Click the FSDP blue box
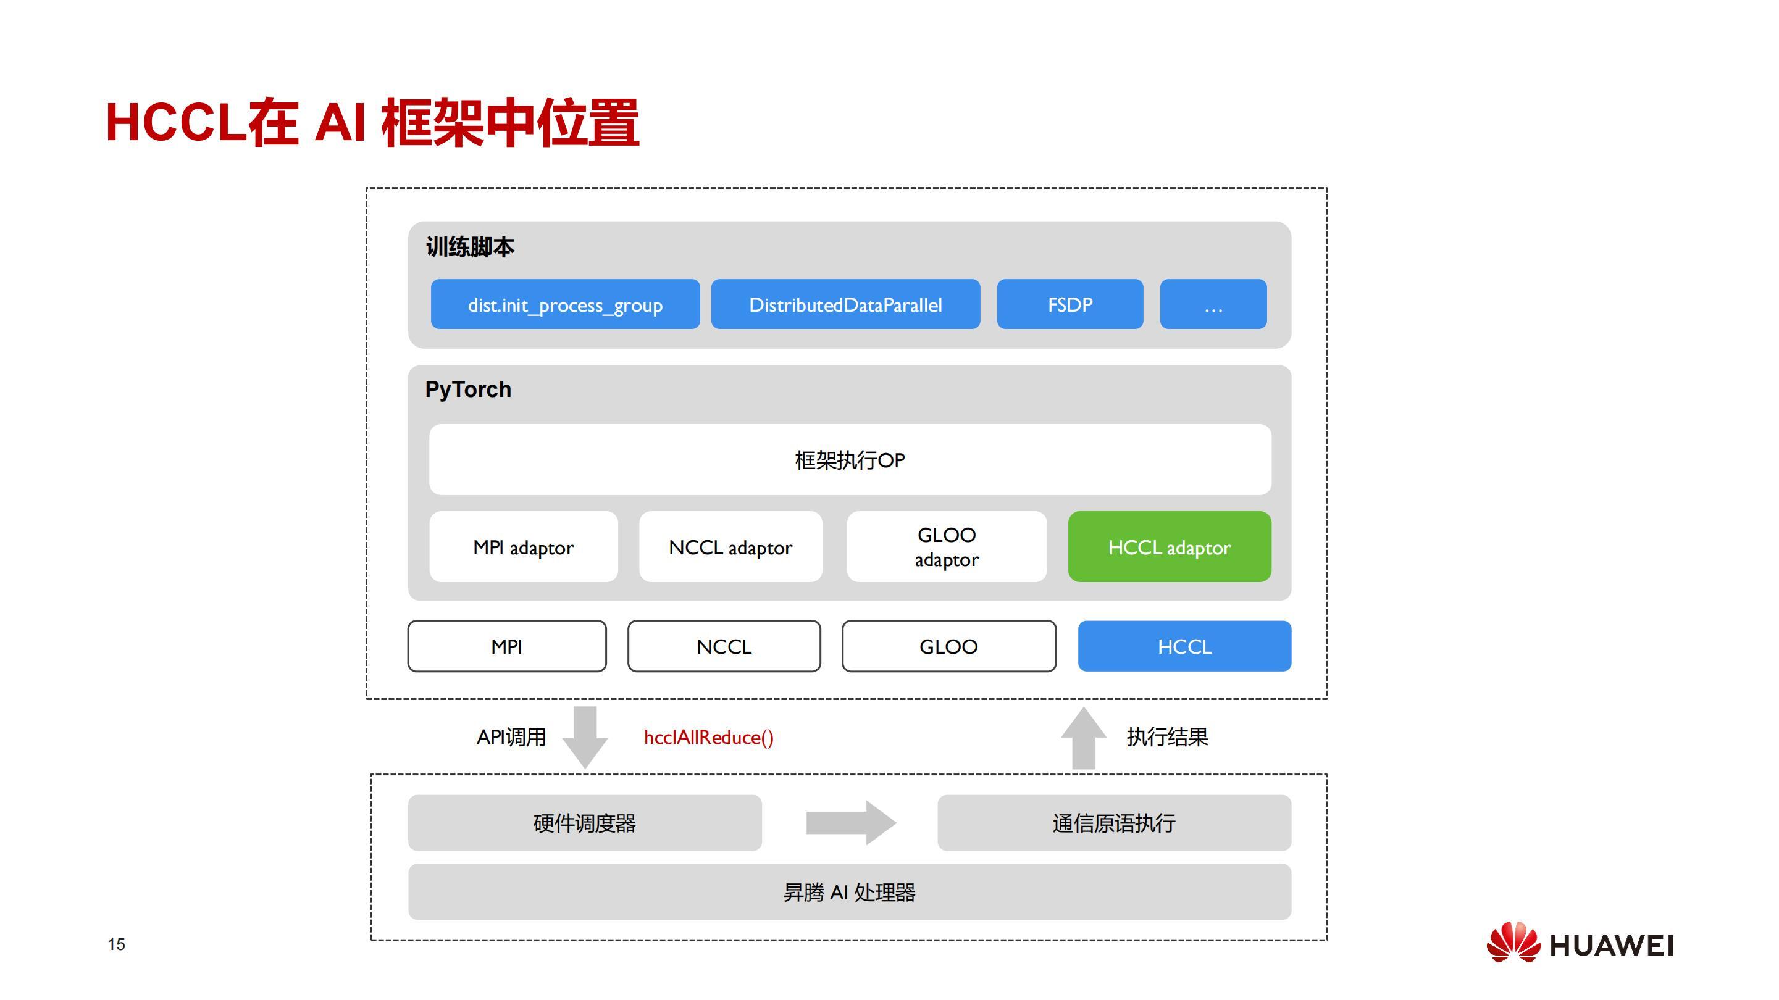The height and width of the screenshot is (1000, 1779). coord(1069,304)
